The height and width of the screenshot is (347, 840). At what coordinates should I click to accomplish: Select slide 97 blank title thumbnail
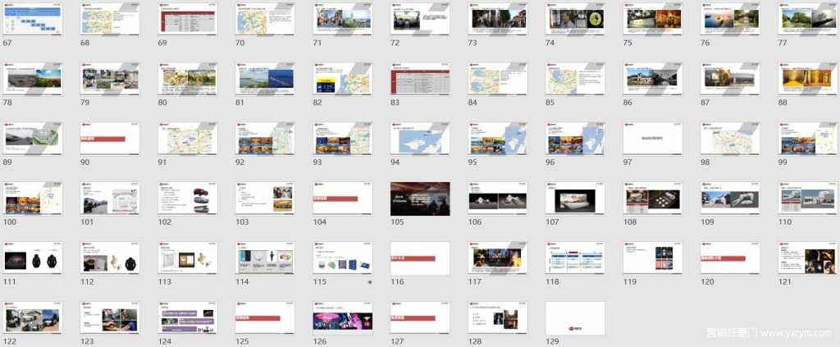click(x=652, y=139)
